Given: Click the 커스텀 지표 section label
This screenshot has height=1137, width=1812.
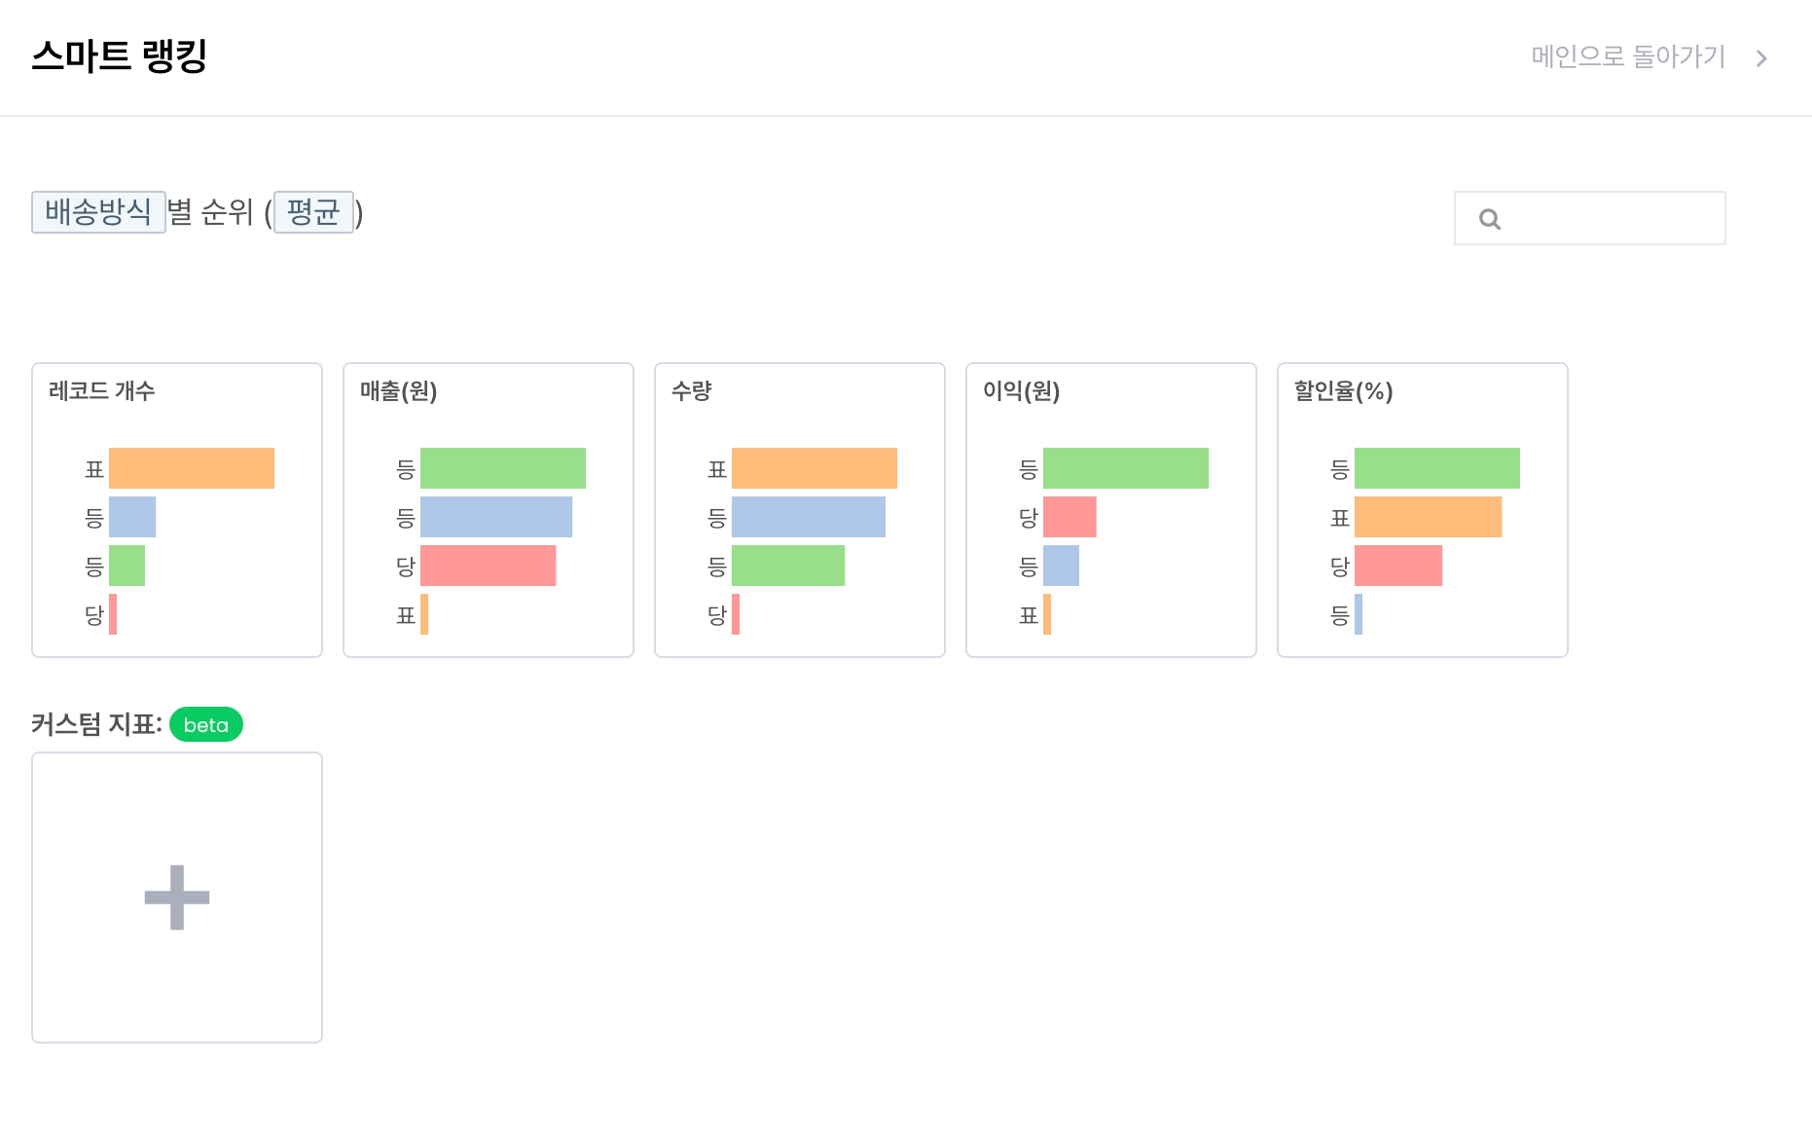Looking at the screenshot, I should click(96, 724).
